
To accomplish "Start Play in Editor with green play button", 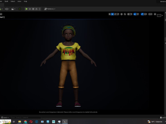I will [27, 9].
